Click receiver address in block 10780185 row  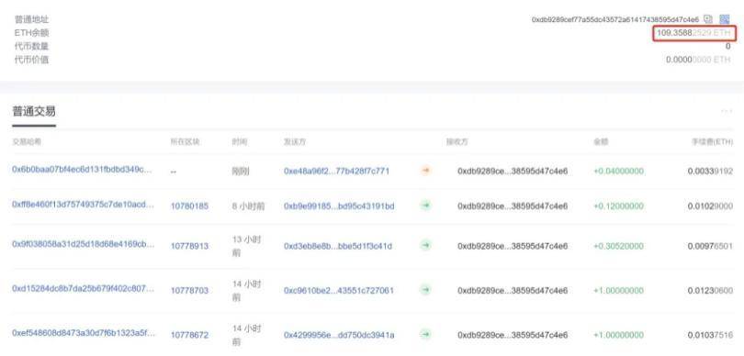coord(513,206)
